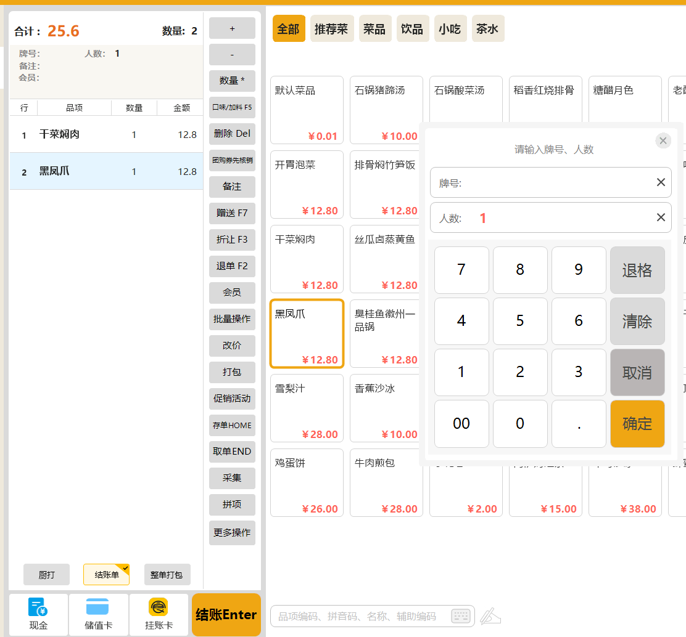Clear the 牌号 field with its X icon
Viewport: 686px width, 637px height.
coord(661,182)
